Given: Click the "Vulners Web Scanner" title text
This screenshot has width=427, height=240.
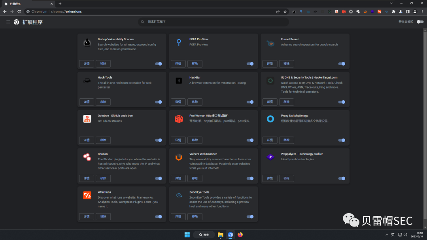Looking at the screenshot, I should coord(203,154).
